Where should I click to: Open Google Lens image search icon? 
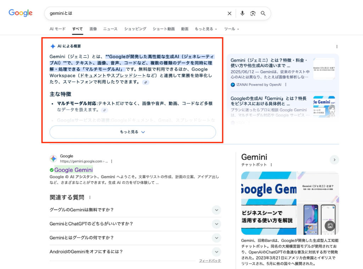tap(252, 13)
